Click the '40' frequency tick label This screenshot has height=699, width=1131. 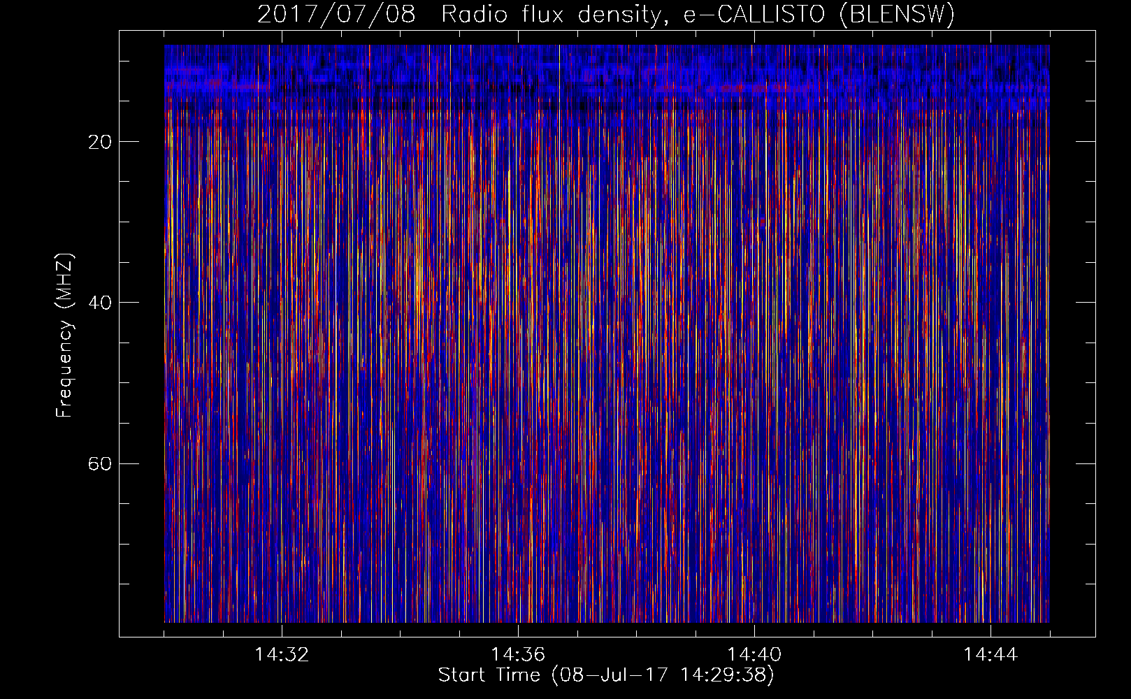click(100, 303)
